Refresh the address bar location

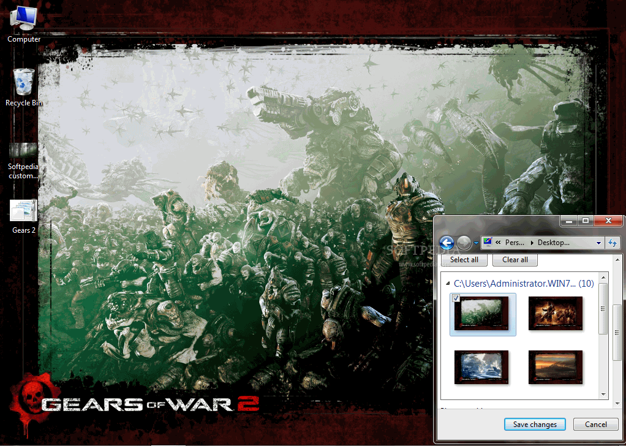[613, 243]
